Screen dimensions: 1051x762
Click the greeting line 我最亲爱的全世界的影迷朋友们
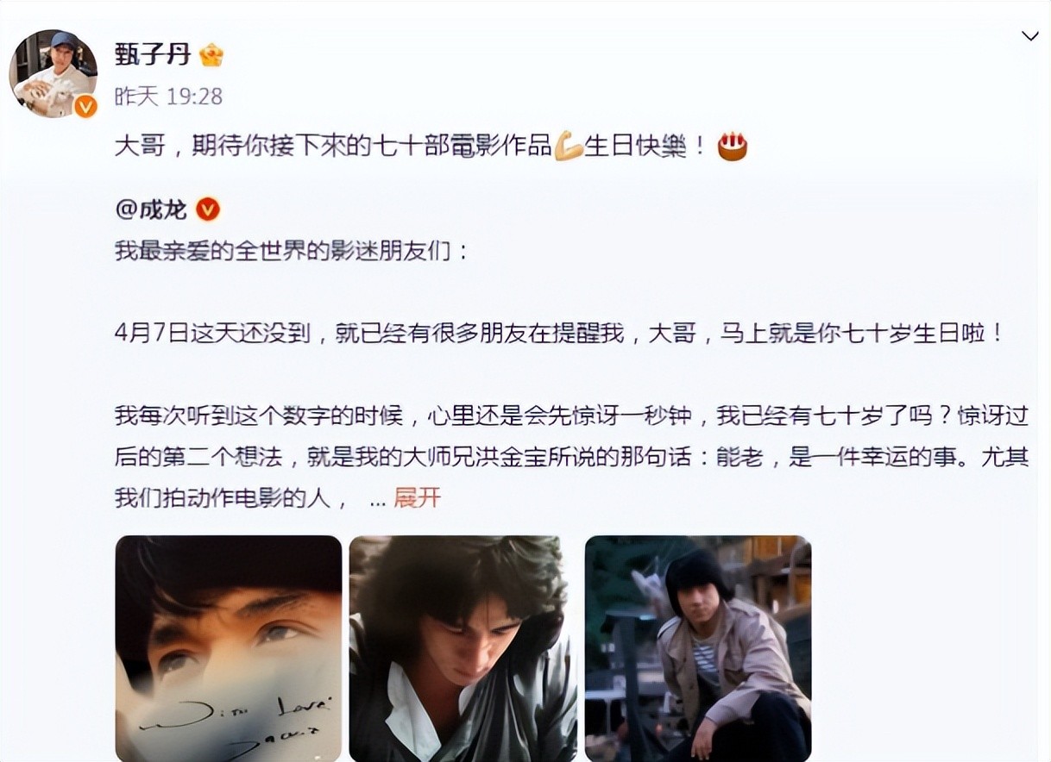[292, 252]
